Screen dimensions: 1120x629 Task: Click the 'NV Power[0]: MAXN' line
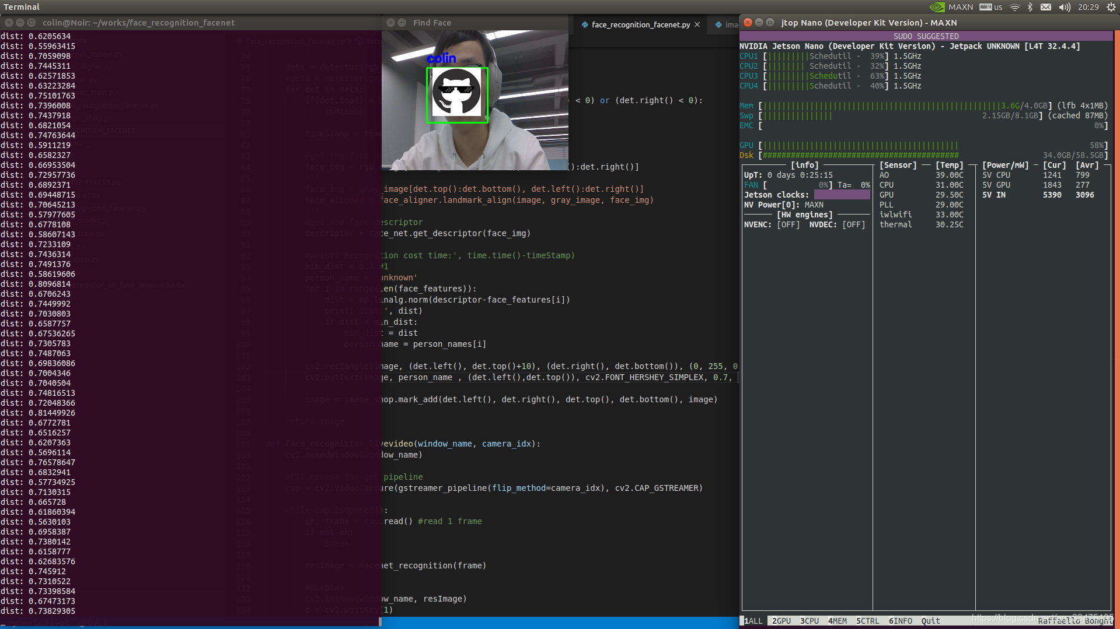(783, 205)
